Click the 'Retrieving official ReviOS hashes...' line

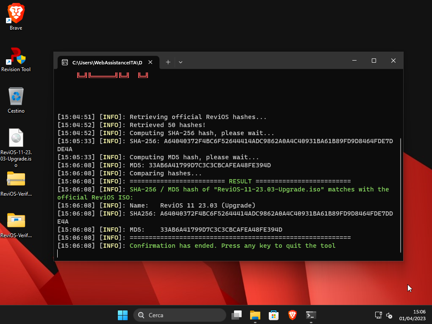pyautogui.click(x=162, y=117)
